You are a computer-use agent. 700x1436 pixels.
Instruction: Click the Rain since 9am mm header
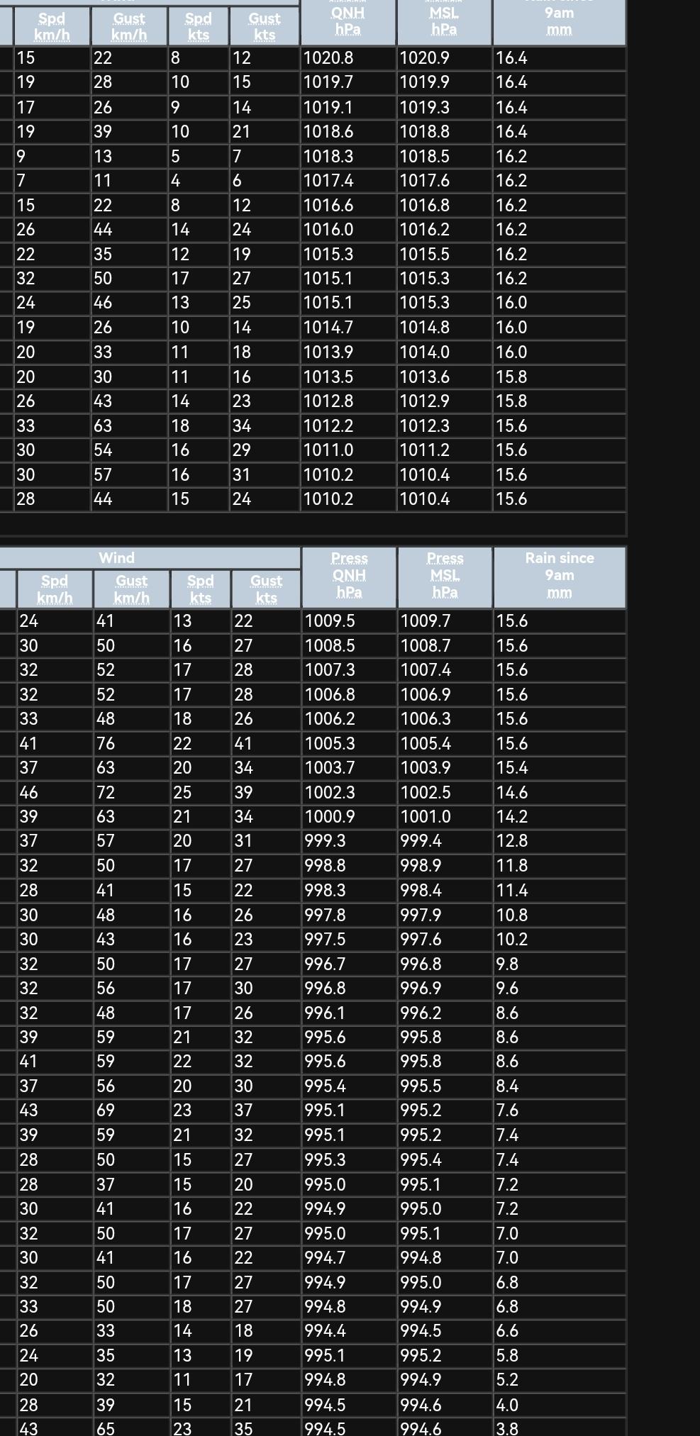coord(559,575)
